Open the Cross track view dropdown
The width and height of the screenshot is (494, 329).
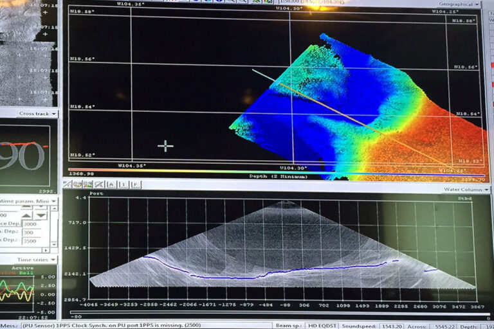pos(37,114)
